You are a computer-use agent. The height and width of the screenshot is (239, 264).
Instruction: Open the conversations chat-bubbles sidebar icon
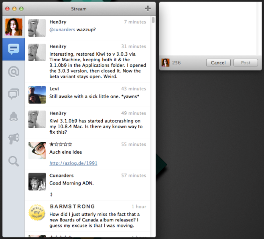tap(14, 94)
